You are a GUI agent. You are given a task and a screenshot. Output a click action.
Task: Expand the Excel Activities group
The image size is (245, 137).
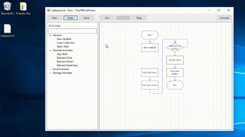tap(50, 69)
